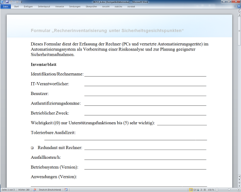Viewport: 241px width, 192px height.
Task: Open language setting Deutsch (Deutschland)
Action: point(50,190)
